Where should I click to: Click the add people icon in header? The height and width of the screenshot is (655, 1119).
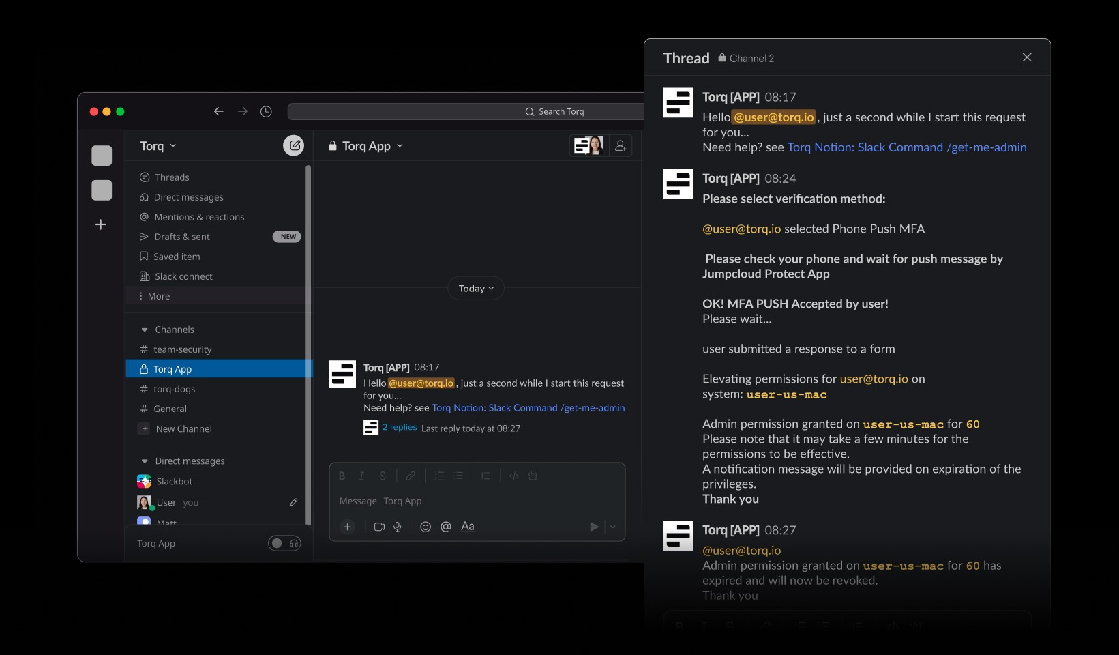pos(621,145)
